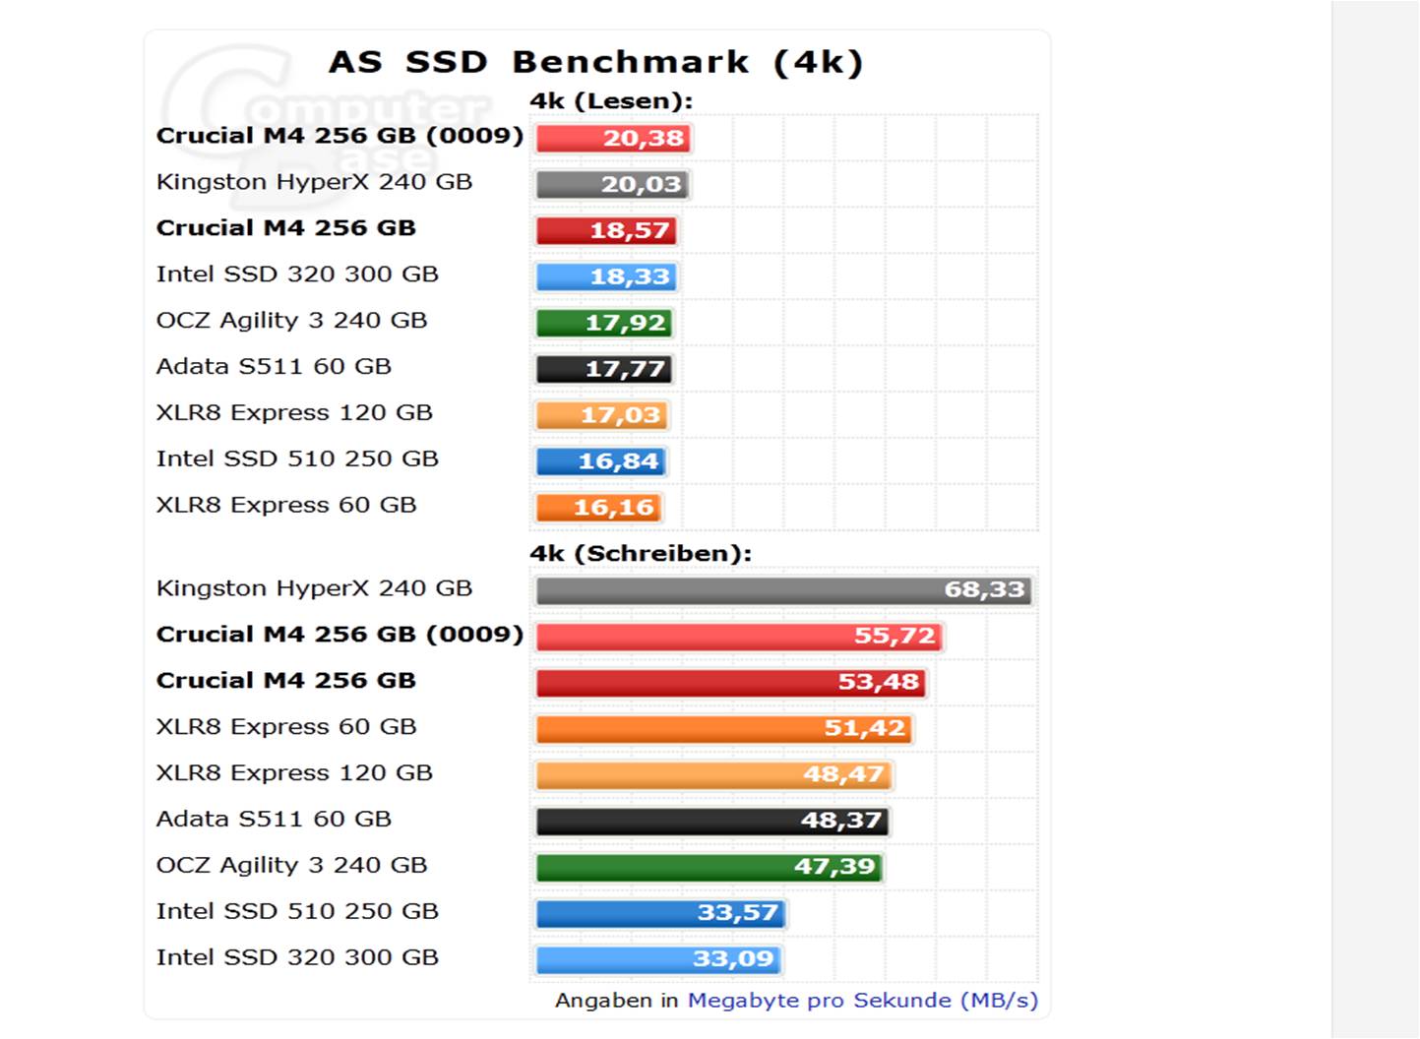Click the green 17,92 OCZ Agility bar
Screen dimensions: 1420x1039
[x=604, y=324]
